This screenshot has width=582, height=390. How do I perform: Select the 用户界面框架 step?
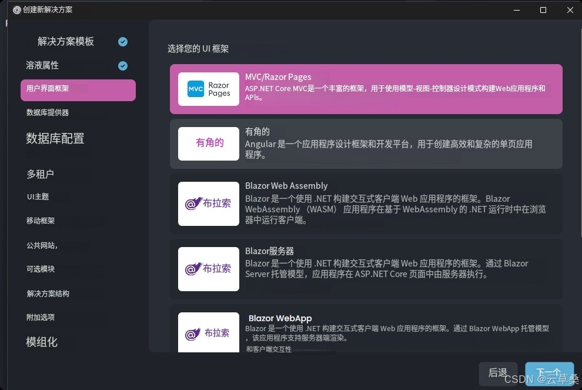(78, 90)
